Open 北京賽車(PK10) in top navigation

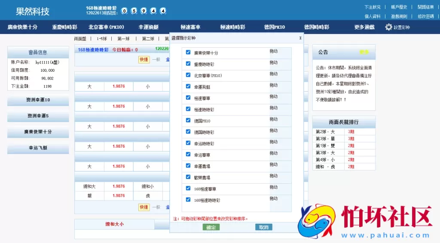click(x=106, y=27)
